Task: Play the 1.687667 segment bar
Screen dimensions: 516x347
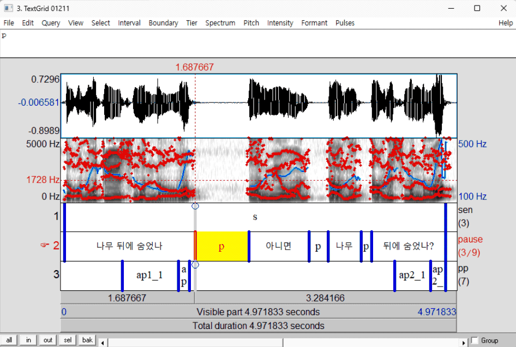Action: click(x=127, y=298)
